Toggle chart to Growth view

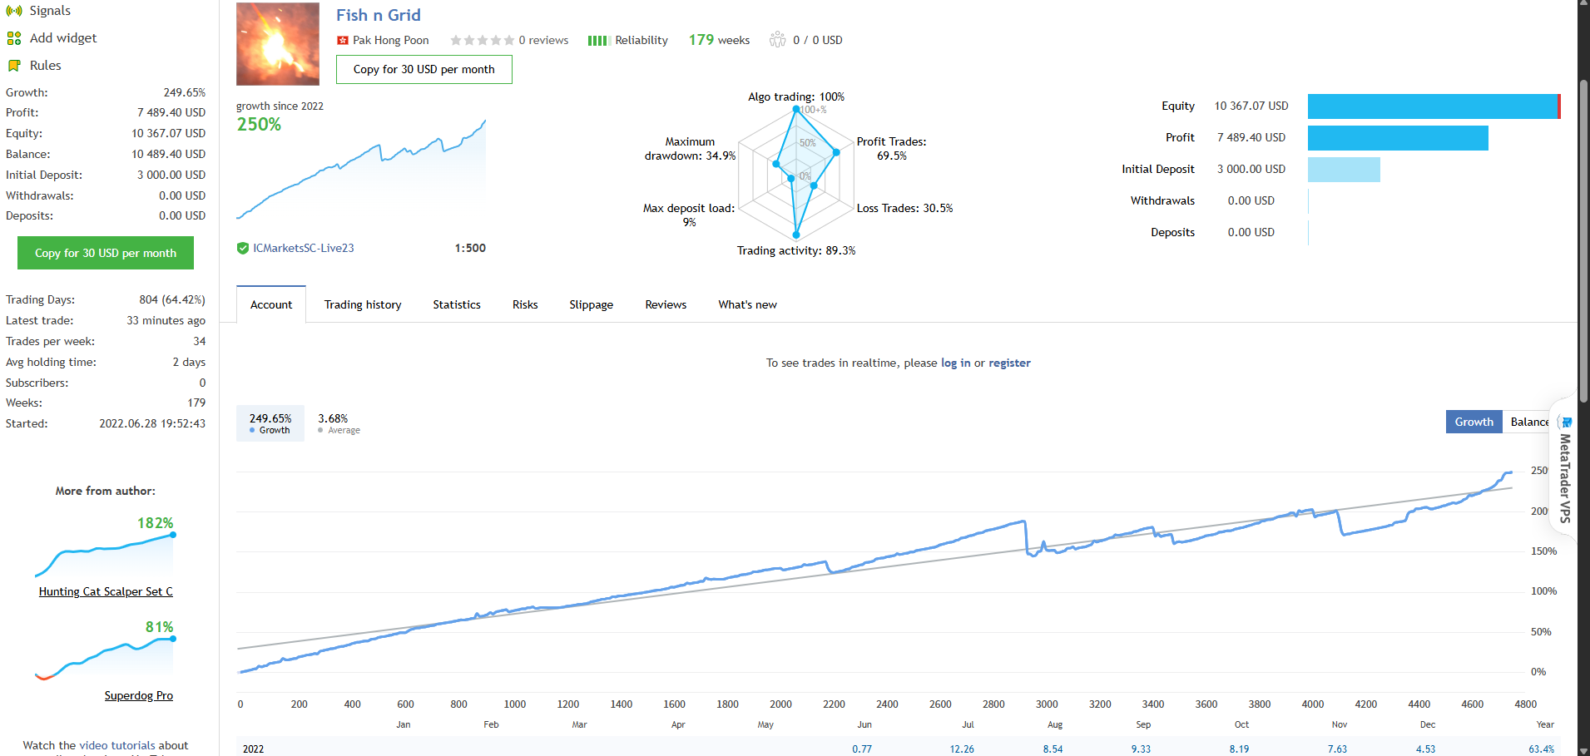(1474, 422)
